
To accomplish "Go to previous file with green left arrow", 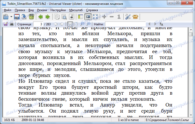I will click(41, 17).
